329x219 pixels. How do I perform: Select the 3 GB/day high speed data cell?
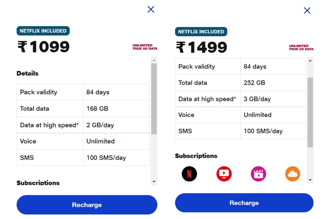coord(273,99)
